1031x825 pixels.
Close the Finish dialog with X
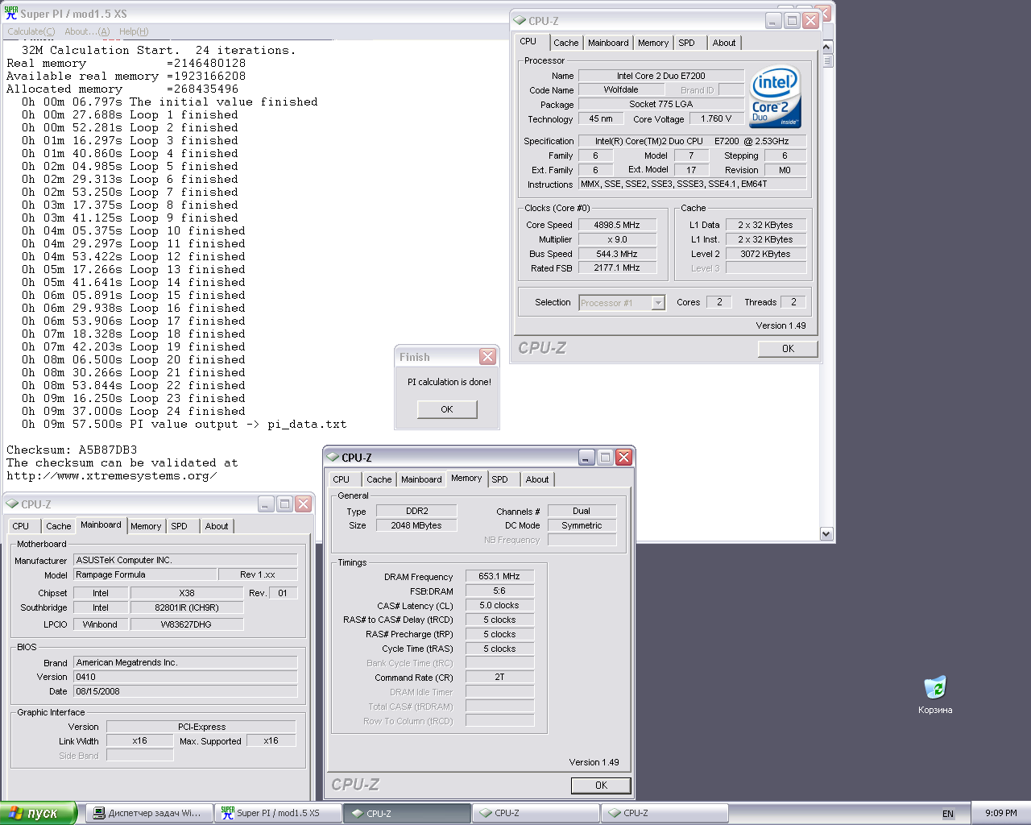487,356
